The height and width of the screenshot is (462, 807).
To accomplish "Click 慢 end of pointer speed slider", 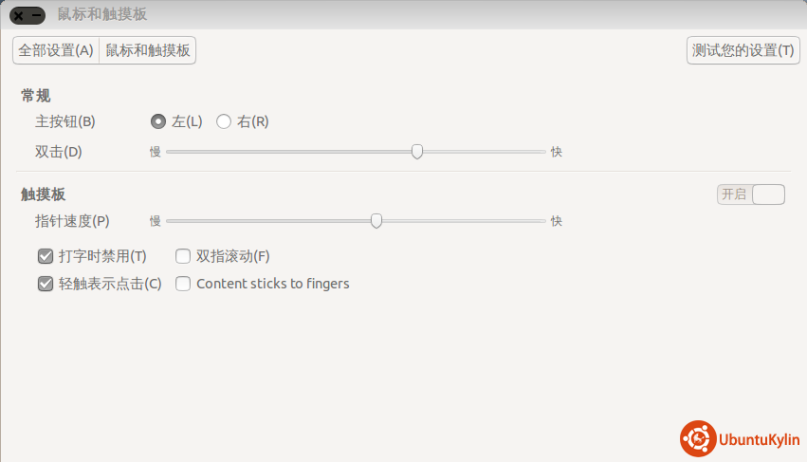I will click(156, 221).
